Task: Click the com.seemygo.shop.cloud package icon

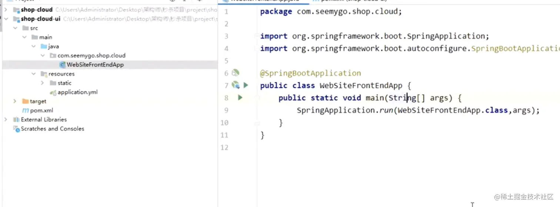Action: click(x=53, y=55)
